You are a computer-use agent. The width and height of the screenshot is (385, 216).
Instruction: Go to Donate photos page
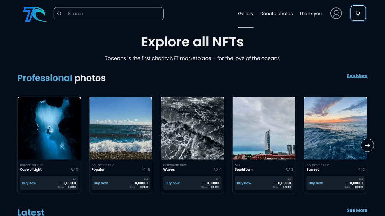click(x=276, y=14)
